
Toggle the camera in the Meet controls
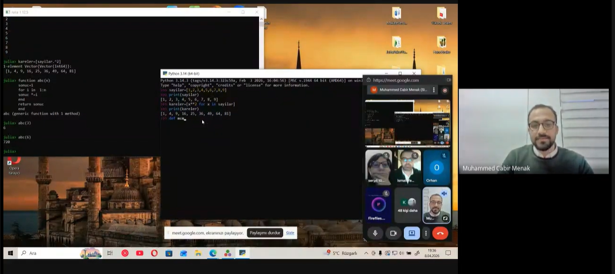[393, 233]
